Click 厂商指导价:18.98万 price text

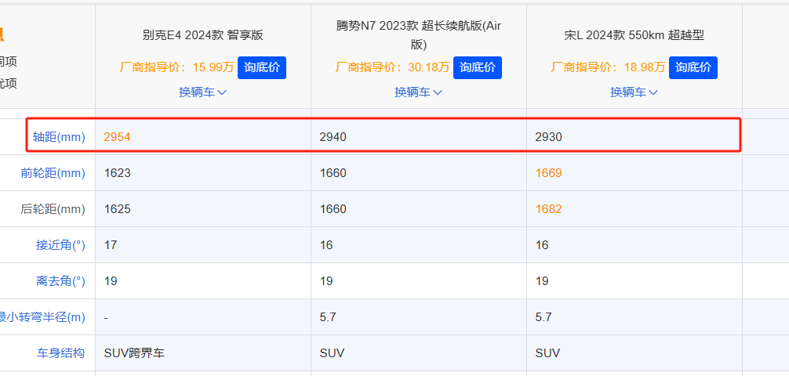click(608, 67)
